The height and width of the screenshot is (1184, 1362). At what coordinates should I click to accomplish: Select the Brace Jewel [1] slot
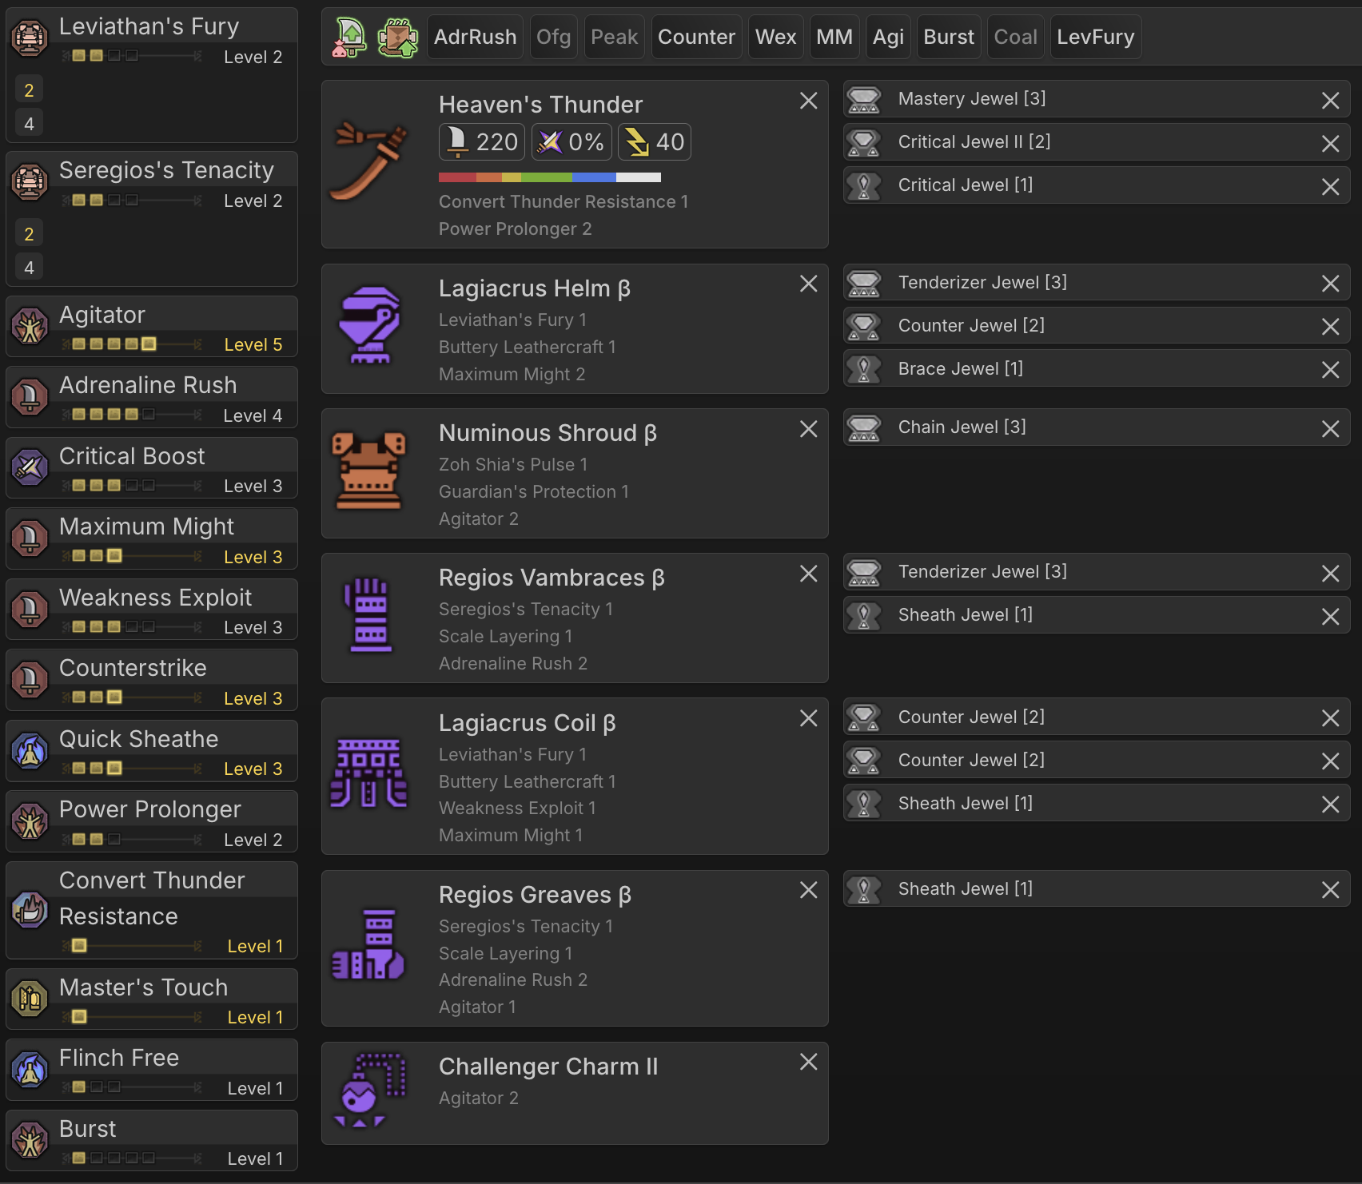(1097, 369)
